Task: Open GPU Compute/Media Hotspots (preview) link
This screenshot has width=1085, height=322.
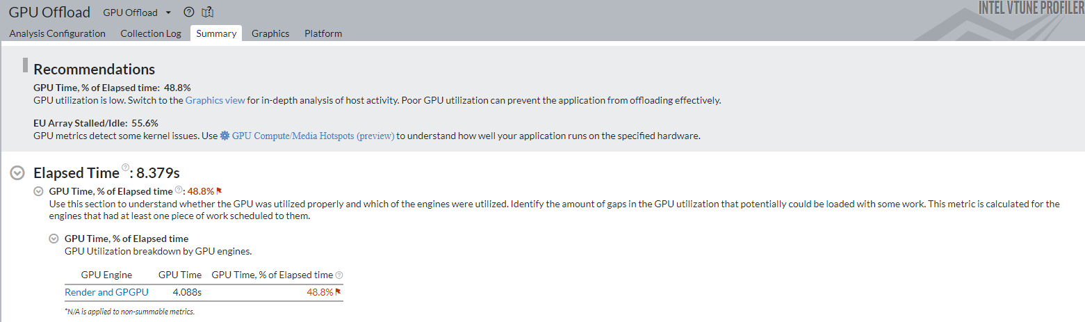Action: [x=313, y=136]
